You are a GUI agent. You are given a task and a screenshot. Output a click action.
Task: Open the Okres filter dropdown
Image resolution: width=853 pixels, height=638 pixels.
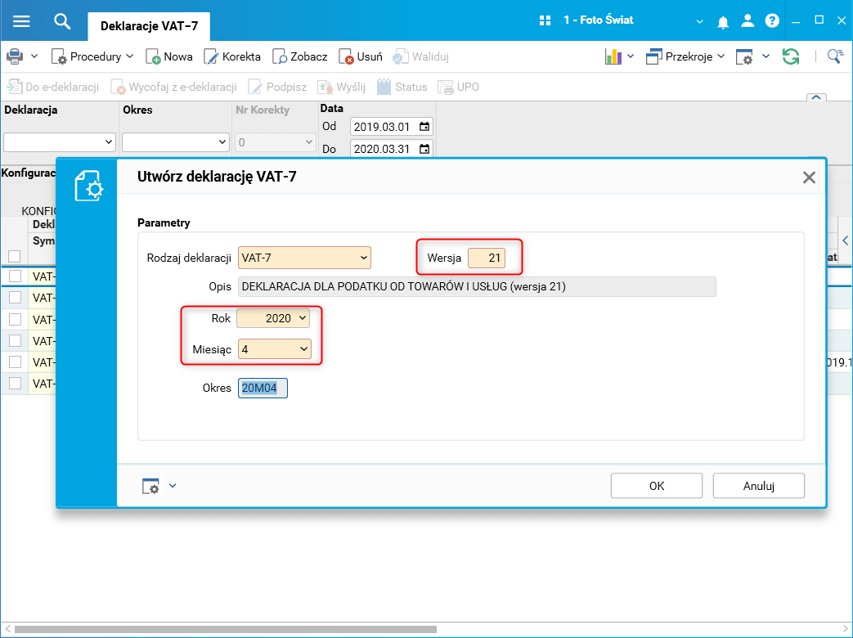pyautogui.click(x=175, y=142)
